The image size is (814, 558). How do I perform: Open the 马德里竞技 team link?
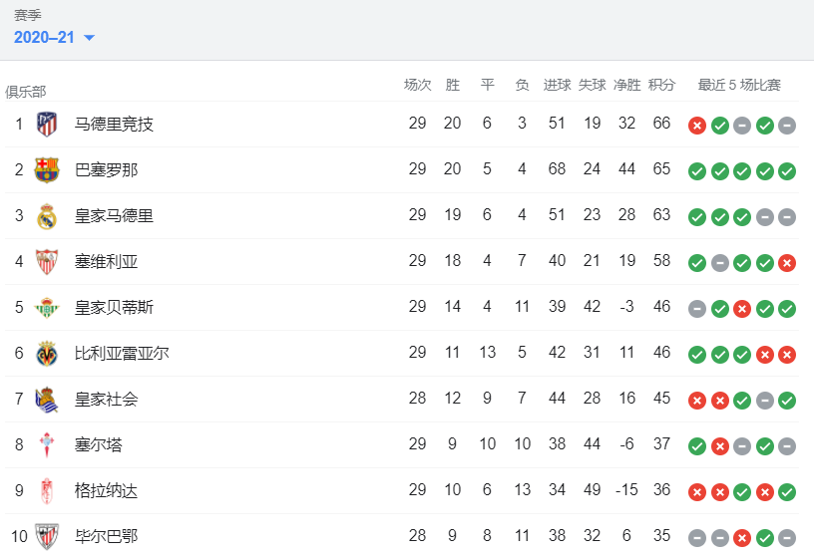pos(114,125)
